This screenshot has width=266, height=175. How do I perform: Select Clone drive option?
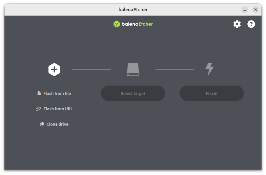coord(54,124)
